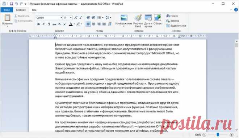Expand the Изображение dropdown arrow

[x=123, y=26]
